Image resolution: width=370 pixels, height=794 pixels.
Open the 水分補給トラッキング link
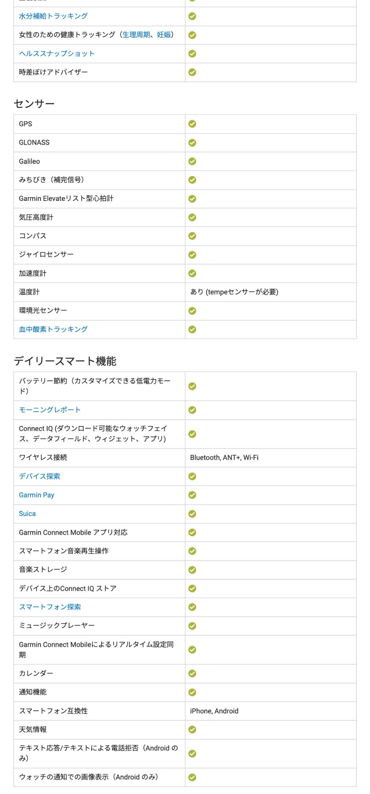pyautogui.click(x=53, y=16)
